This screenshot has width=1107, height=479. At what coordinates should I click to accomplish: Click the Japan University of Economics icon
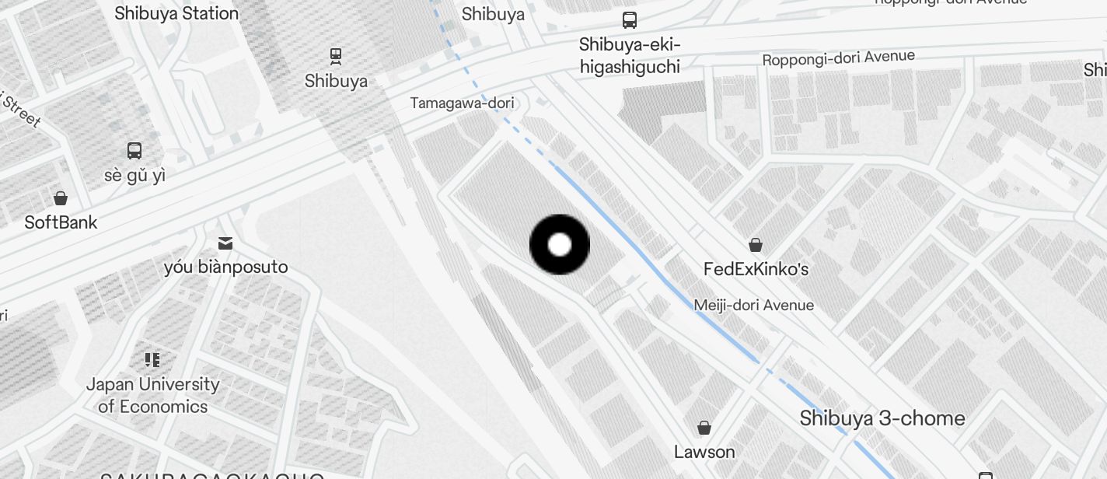[152, 359]
